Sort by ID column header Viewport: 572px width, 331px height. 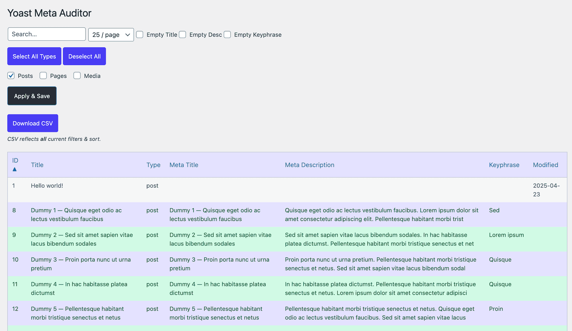tap(15, 160)
